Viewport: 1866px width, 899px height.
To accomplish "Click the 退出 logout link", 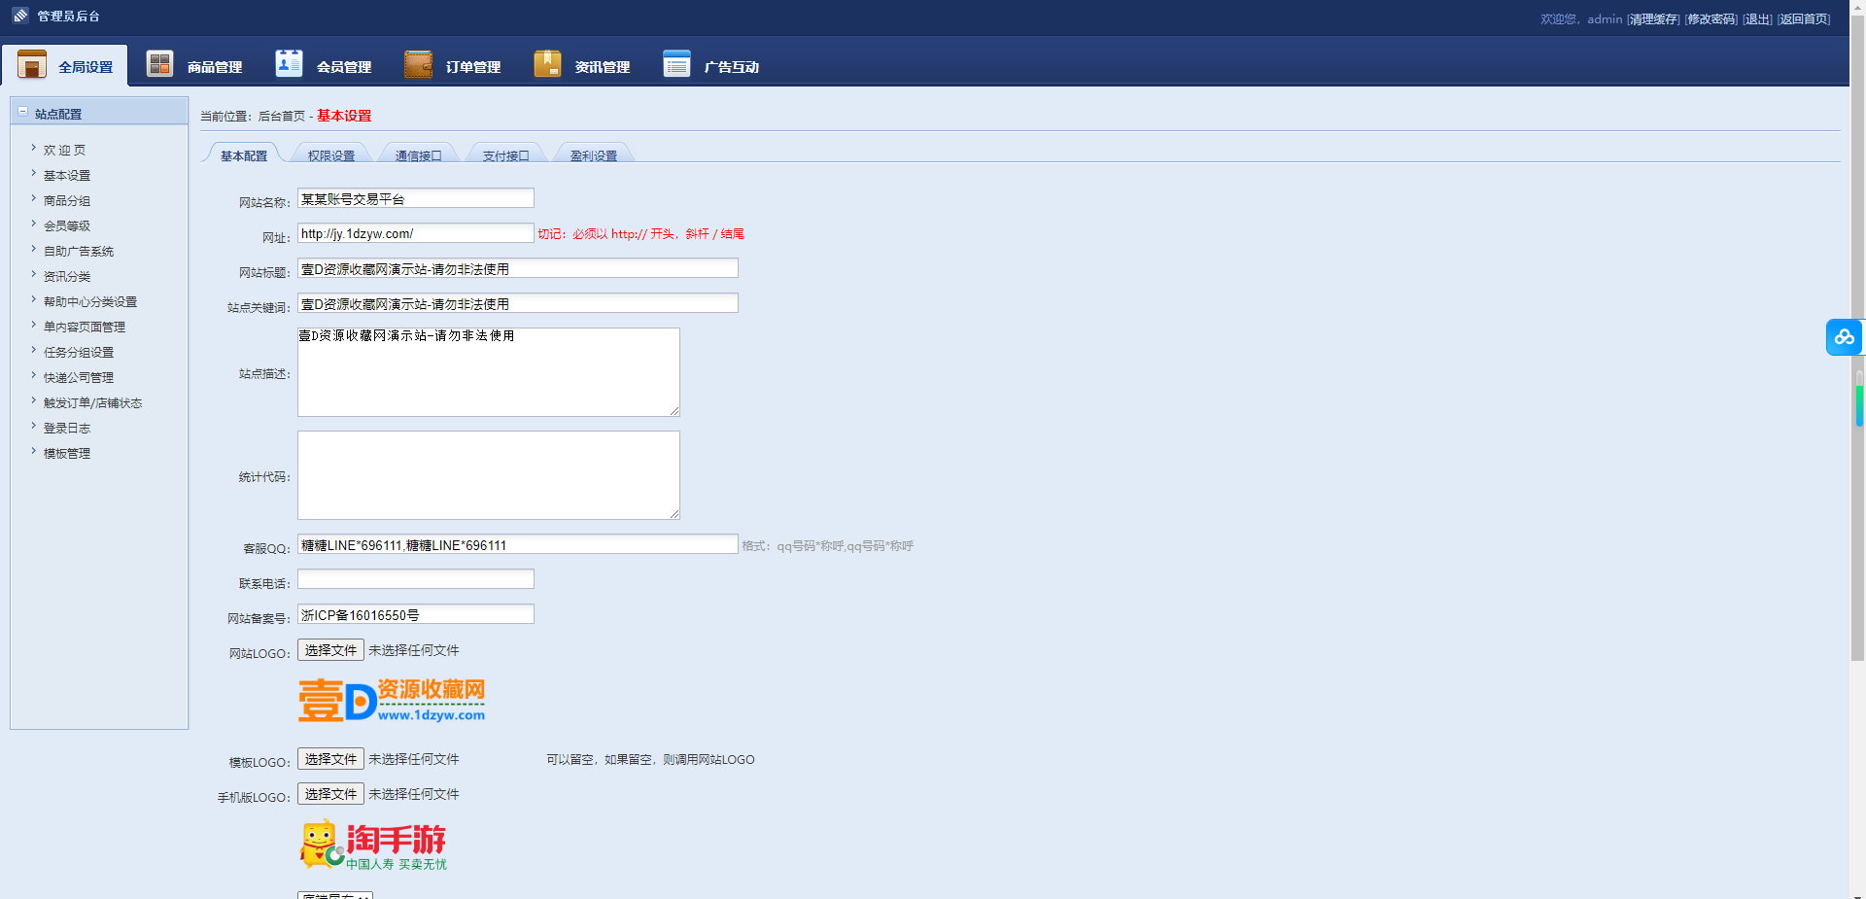I will point(1757,19).
